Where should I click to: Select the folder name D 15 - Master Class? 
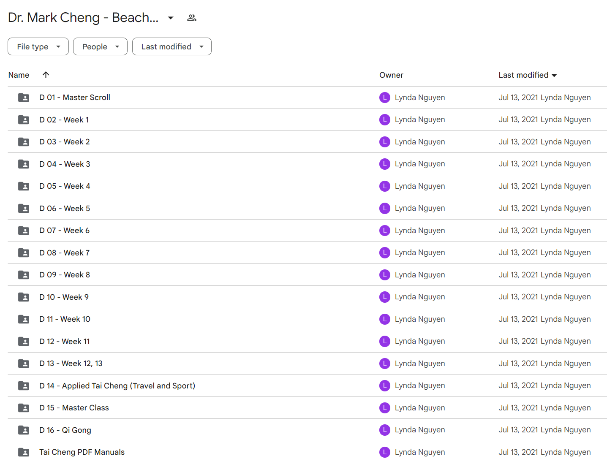(x=74, y=408)
